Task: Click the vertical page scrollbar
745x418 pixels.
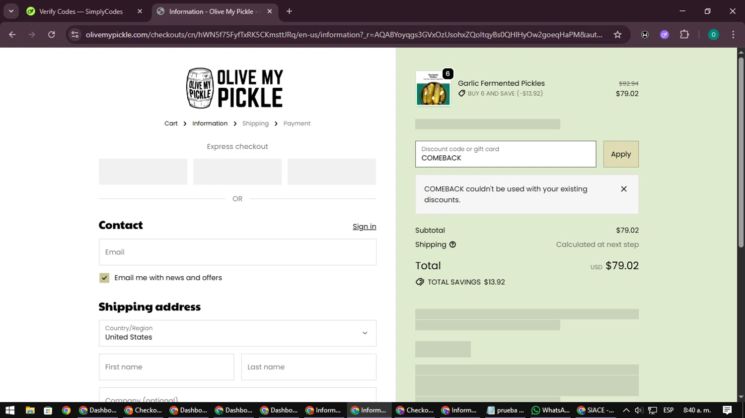Action: (741, 153)
